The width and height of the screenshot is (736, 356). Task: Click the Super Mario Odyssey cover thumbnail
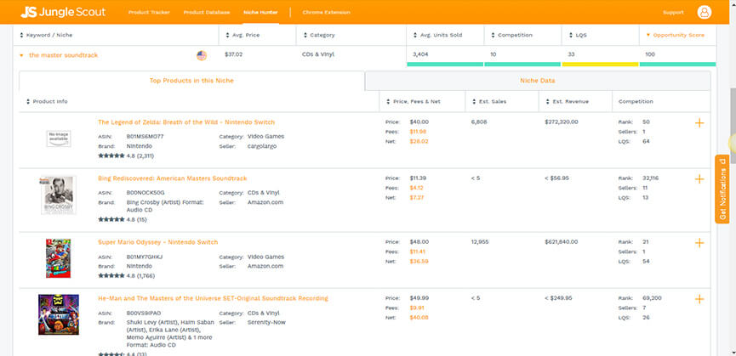(x=58, y=258)
